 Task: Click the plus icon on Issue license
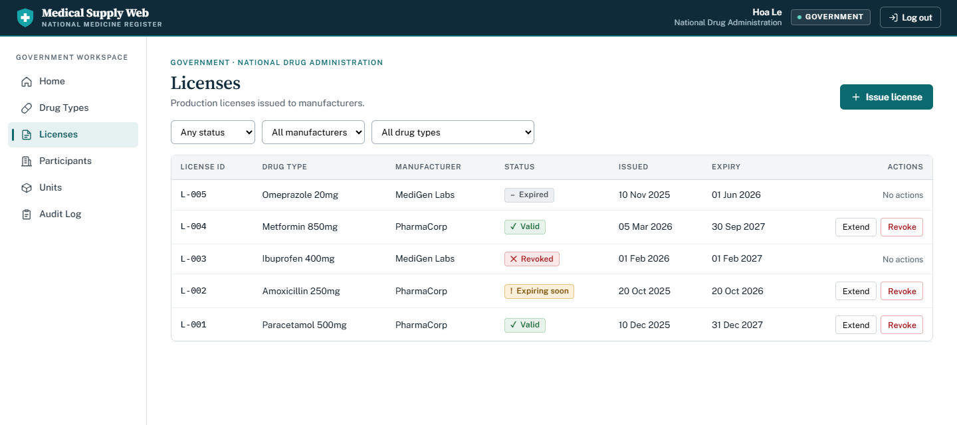point(856,97)
